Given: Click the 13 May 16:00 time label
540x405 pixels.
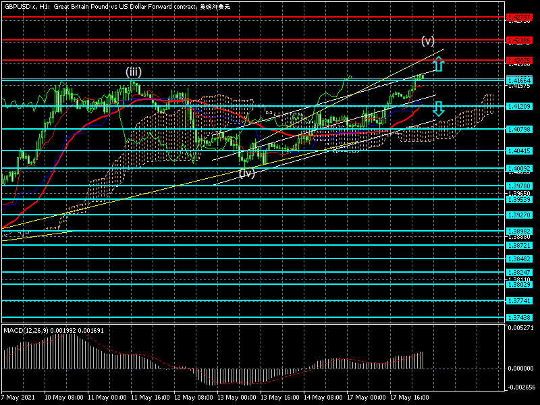Looking at the screenshot, I should (x=280, y=398).
